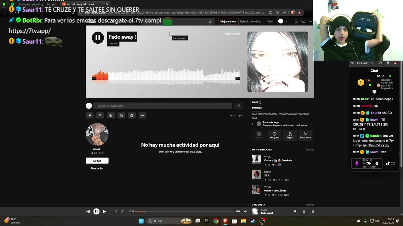Open the Cartera / maketa similar track
This screenshot has width=403, height=226.
point(278,160)
